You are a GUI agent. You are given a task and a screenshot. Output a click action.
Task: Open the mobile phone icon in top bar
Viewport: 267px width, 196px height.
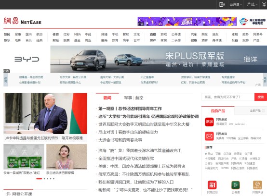[x=222, y=4]
